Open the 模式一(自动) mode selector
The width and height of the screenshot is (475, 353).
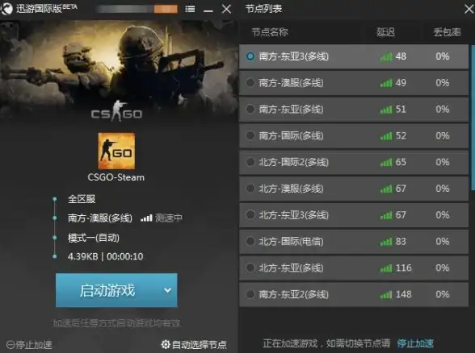[x=94, y=238]
